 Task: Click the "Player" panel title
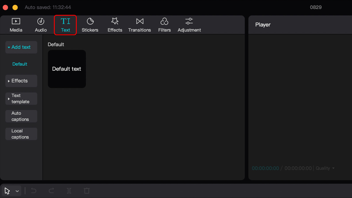[263, 25]
